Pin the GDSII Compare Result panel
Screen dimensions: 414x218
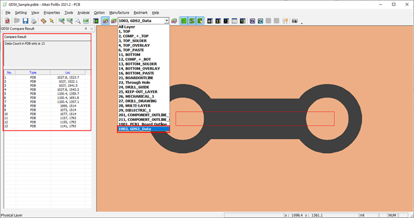(86, 29)
